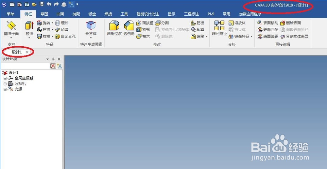Save with the floppy disk icon

[x=42, y=4]
